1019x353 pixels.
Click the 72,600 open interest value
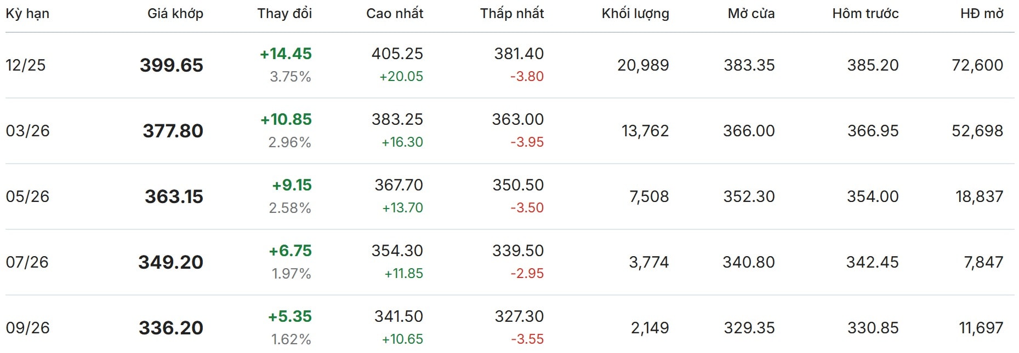click(977, 65)
